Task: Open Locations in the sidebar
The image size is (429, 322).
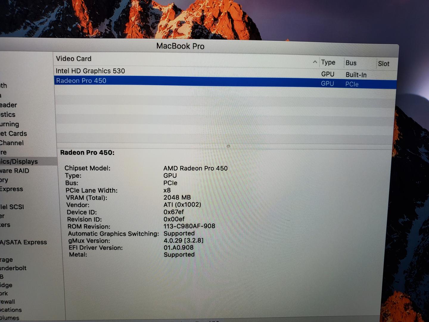Action: (x=11, y=310)
